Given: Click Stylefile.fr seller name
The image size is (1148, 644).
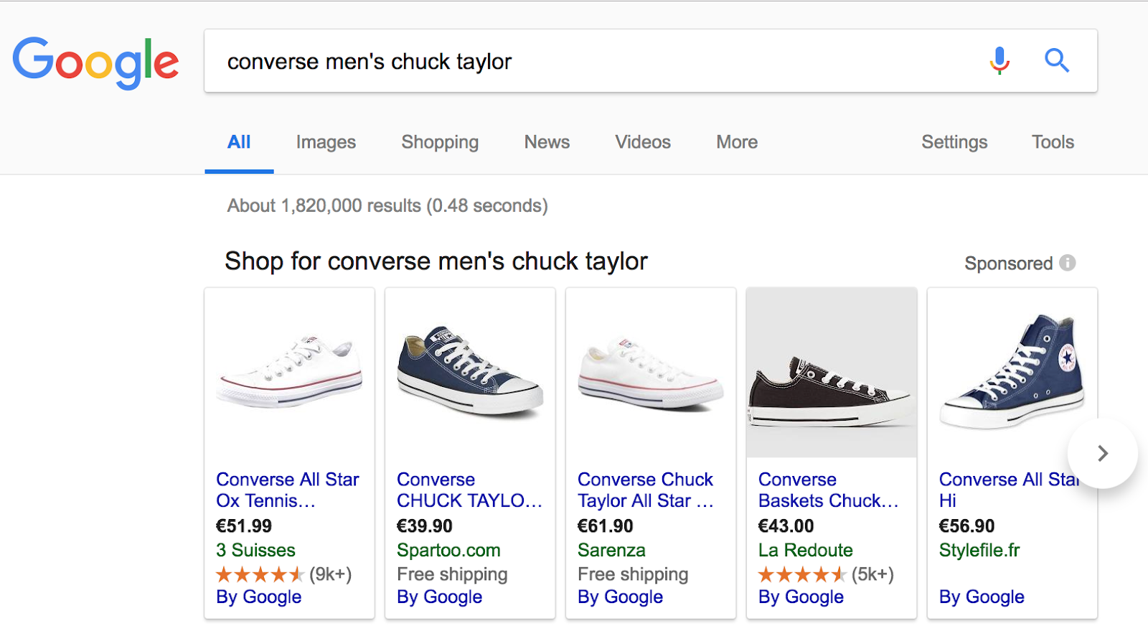Looking at the screenshot, I should tap(979, 550).
